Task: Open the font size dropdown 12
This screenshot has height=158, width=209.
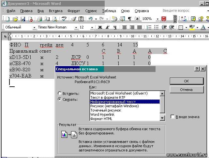Action: pyautogui.click(x=92, y=27)
